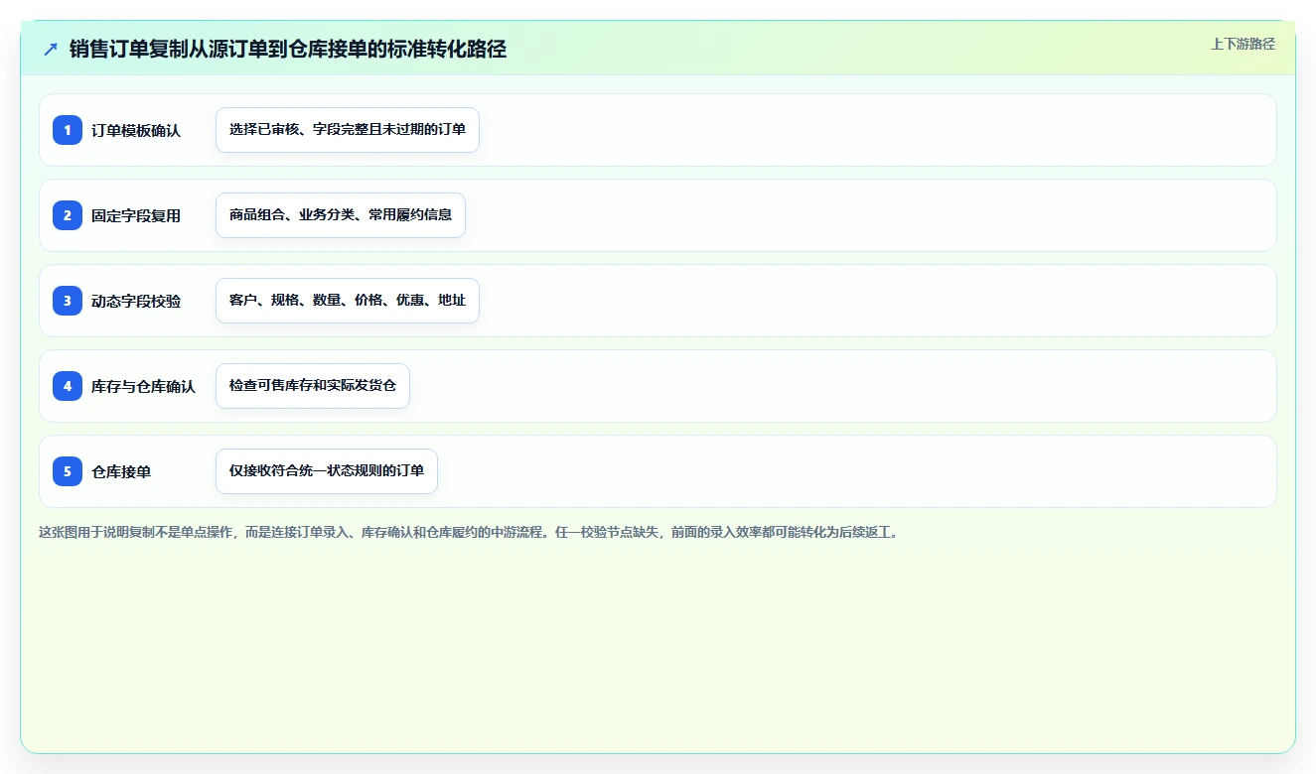Screen dimensions: 1316x774
Task: Click the chip 商品组合、业务分类、常用履约信息
Action: 341,215
